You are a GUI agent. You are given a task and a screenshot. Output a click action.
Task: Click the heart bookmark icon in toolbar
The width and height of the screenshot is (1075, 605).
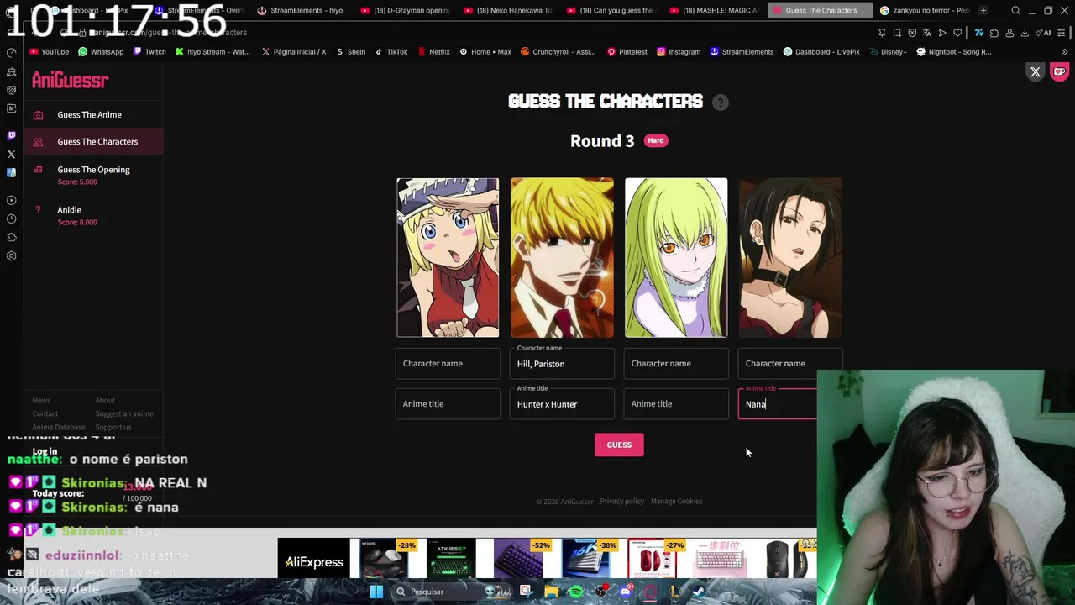pos(957,33)
